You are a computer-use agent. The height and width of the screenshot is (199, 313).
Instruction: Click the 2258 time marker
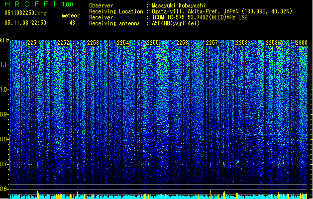pos(242,42)
